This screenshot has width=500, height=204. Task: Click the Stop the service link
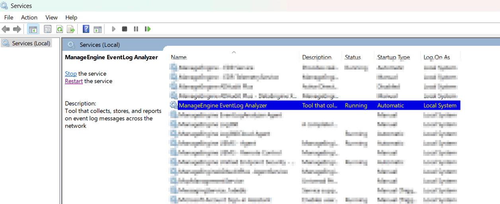[x=71, y=74]
